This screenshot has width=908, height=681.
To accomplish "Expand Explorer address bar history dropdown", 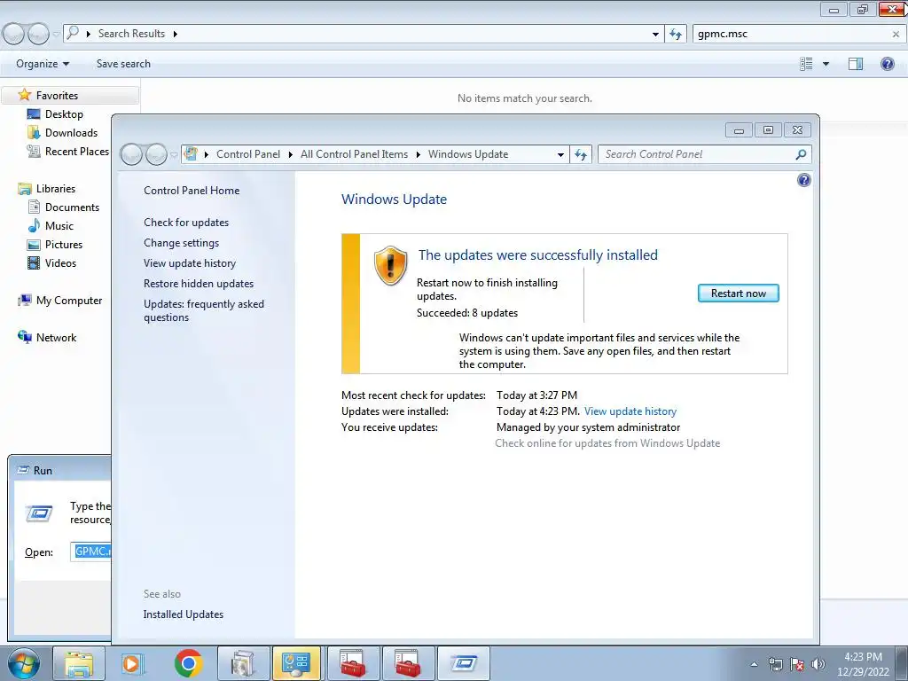I will (x=655, y=35).
